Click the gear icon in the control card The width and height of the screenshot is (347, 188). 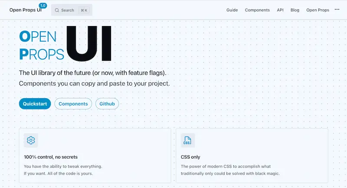[x=31, y=140]
